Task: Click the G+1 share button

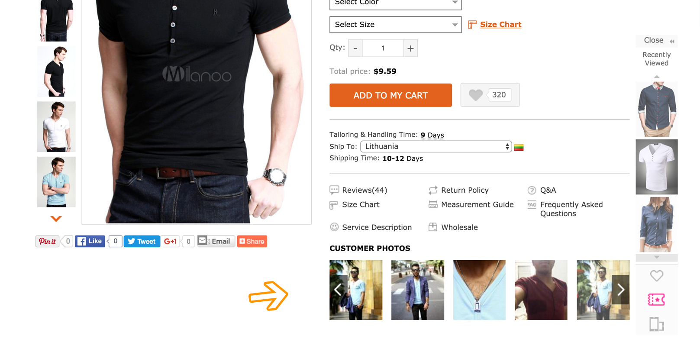Action: pyautogui.click(x=170, y=241)
